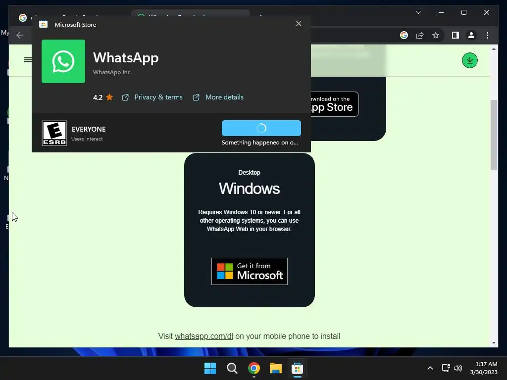
Task: Click the 'Something happened on o...' message
Action: [259, 142]
